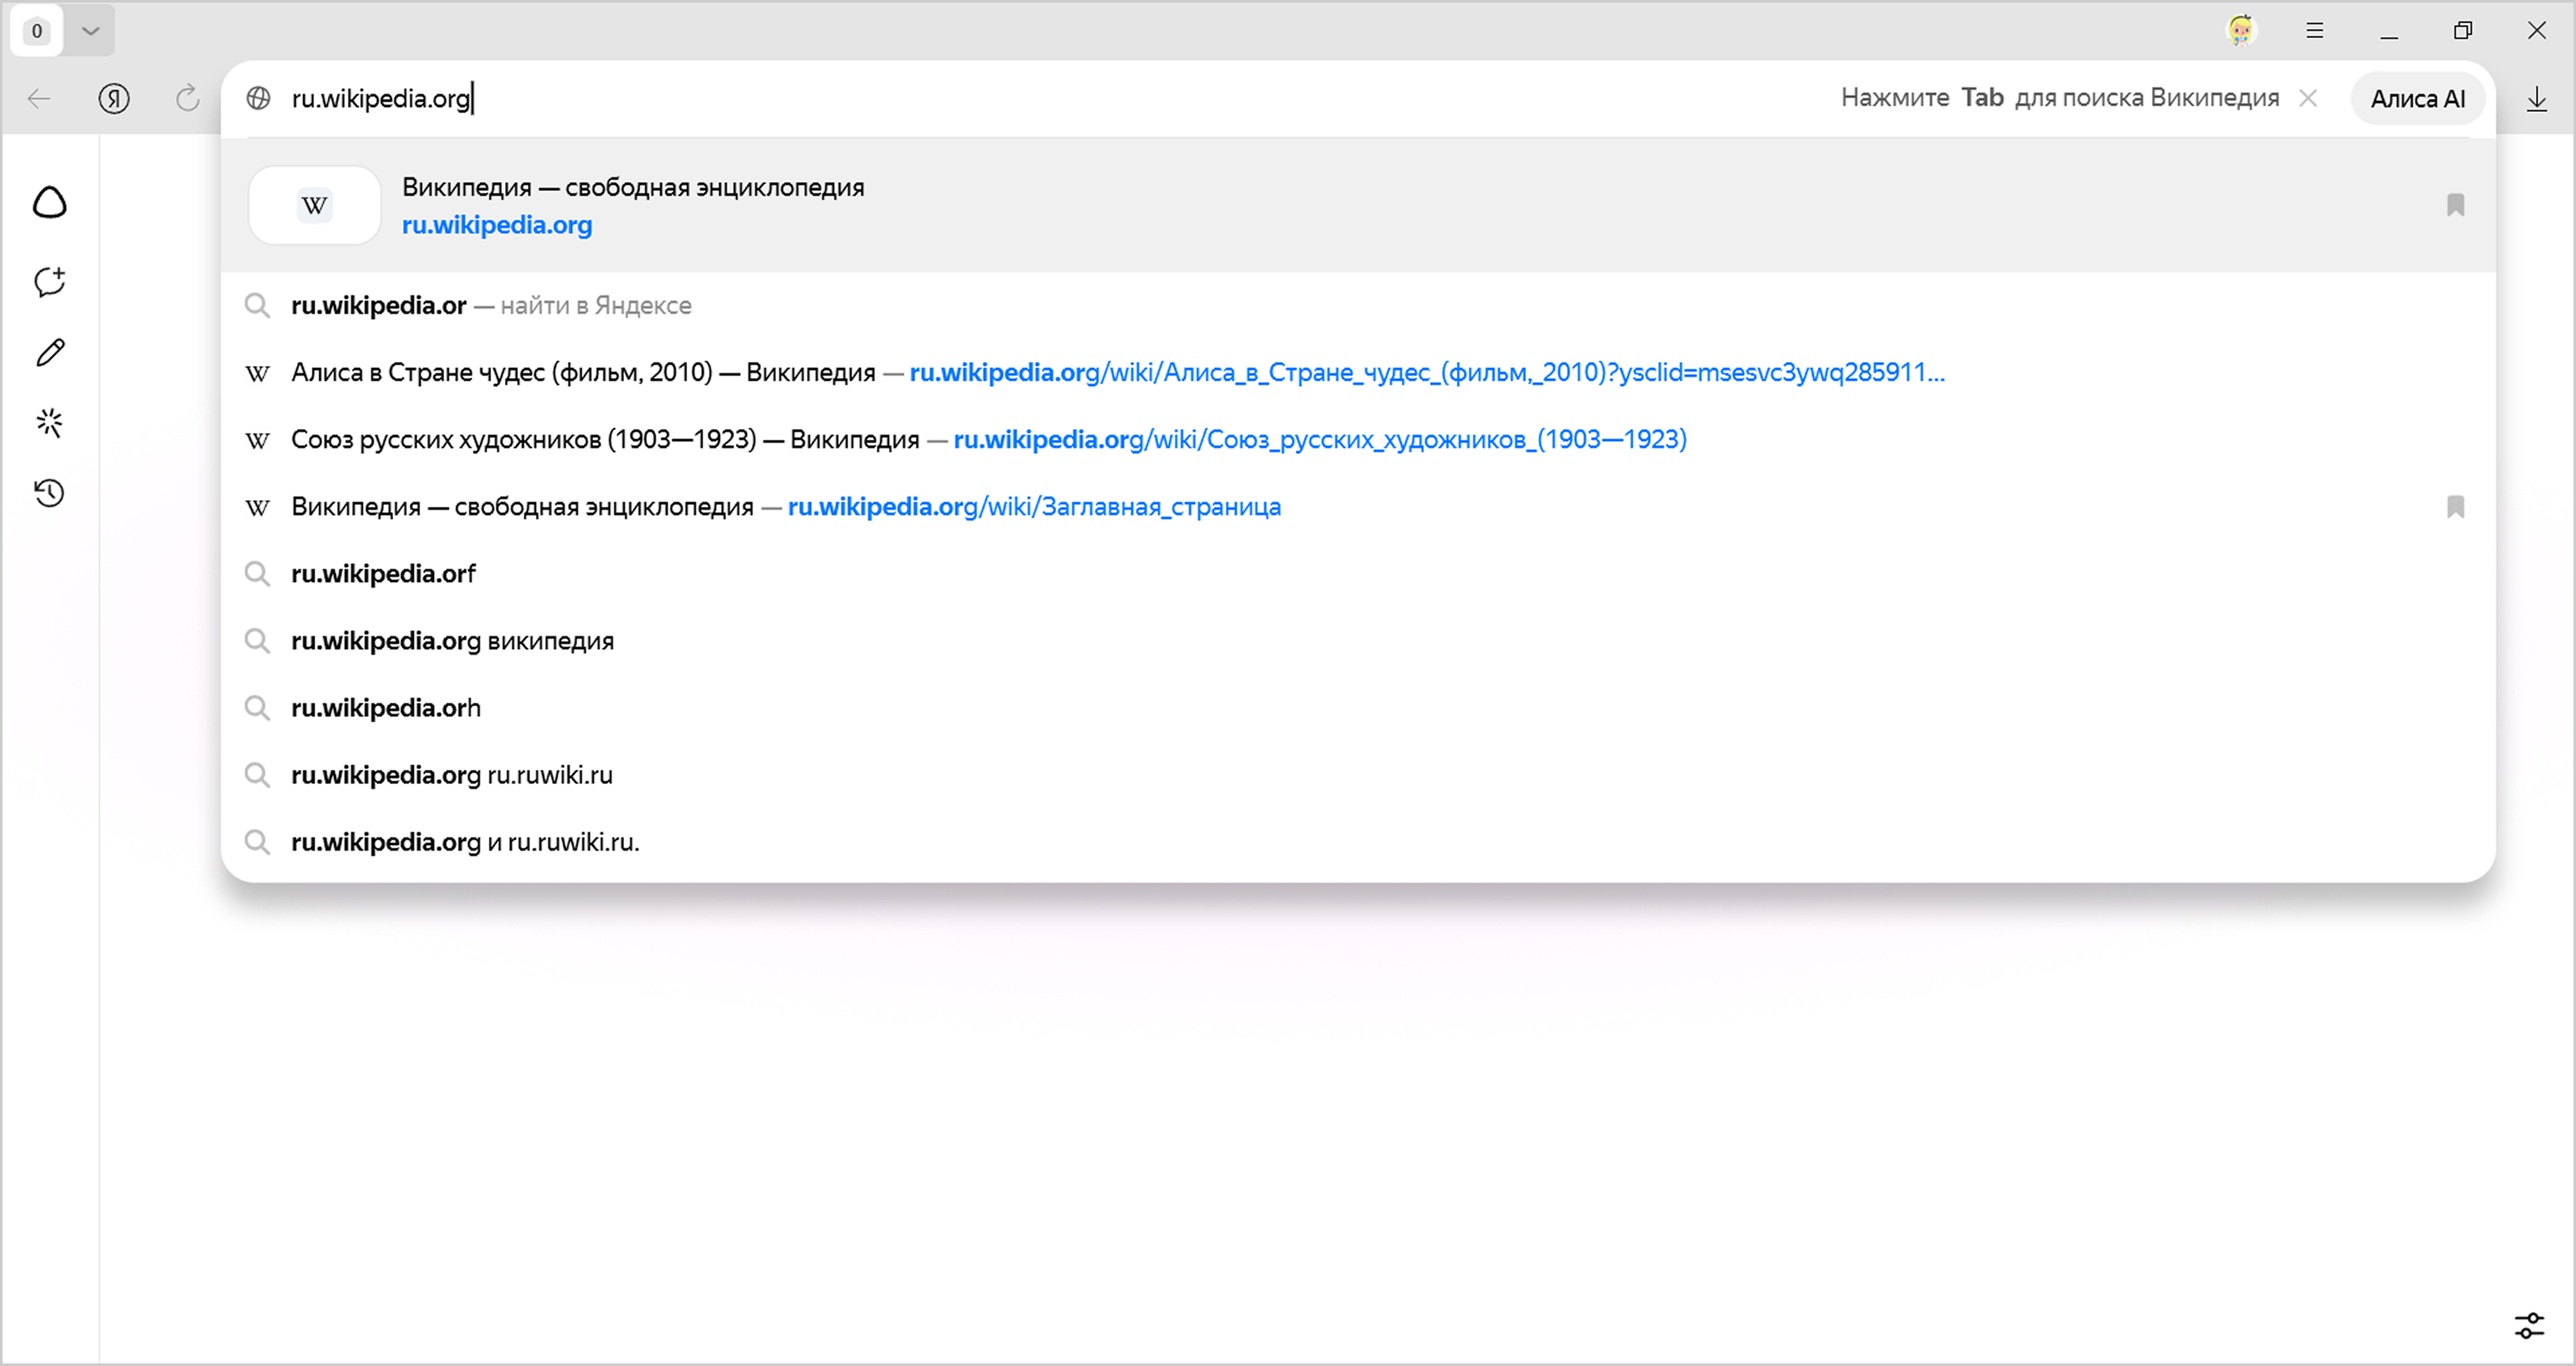Open the Alice icon in the sidebar
This screenshot has width=2576, height=1366.
[50, 202]
